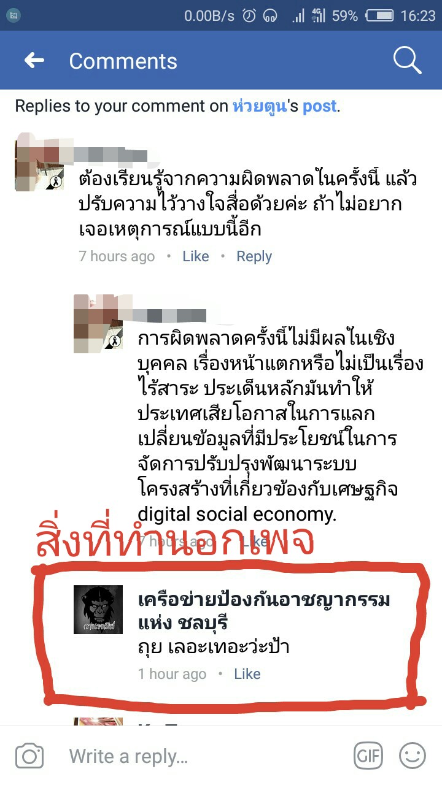Like the เครือข่ายป้องกันอาชญากรรม comment
442x785 pixels.
point(247,674)
